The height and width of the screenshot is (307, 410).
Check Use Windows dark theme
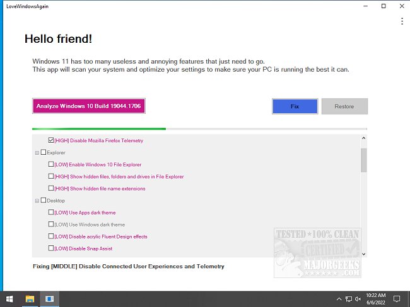tap(51, 224)
